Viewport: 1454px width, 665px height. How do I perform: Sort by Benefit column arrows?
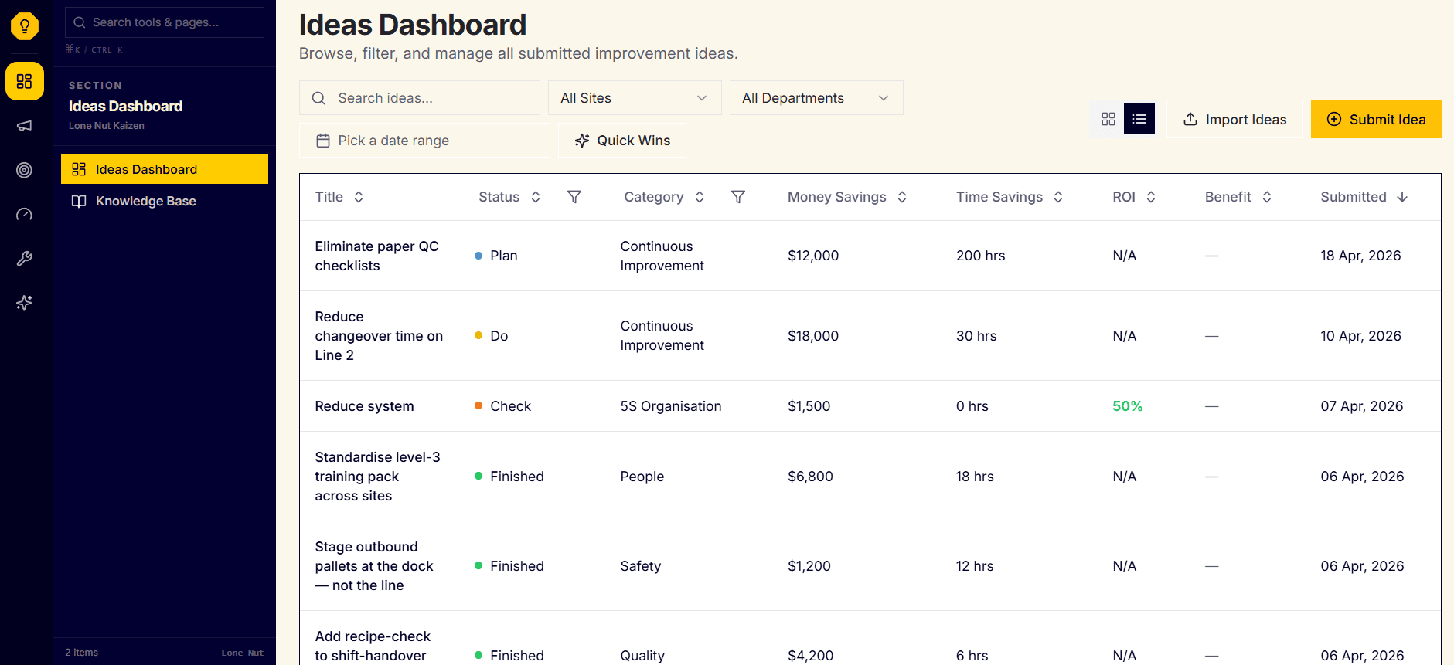tap(1267, 197)
